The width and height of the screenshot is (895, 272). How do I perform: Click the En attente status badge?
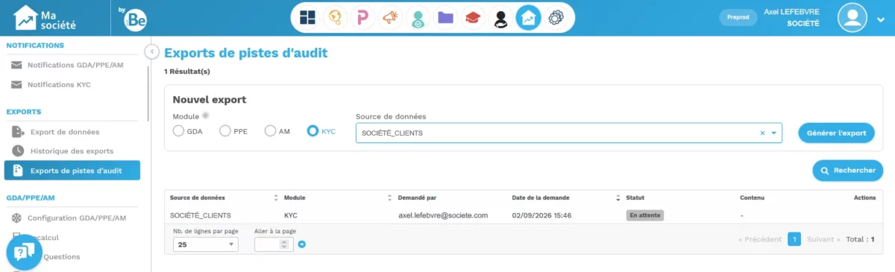point(644,215)
